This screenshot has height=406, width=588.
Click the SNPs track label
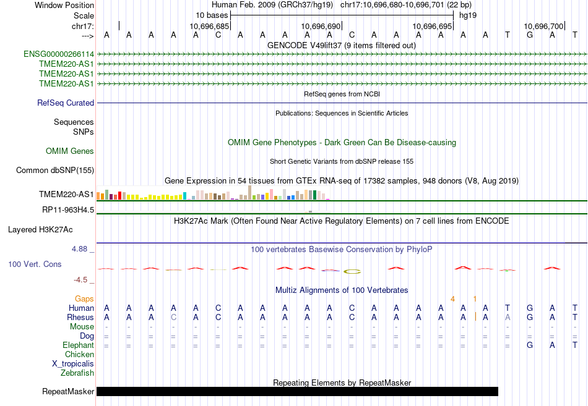(84, 132)
